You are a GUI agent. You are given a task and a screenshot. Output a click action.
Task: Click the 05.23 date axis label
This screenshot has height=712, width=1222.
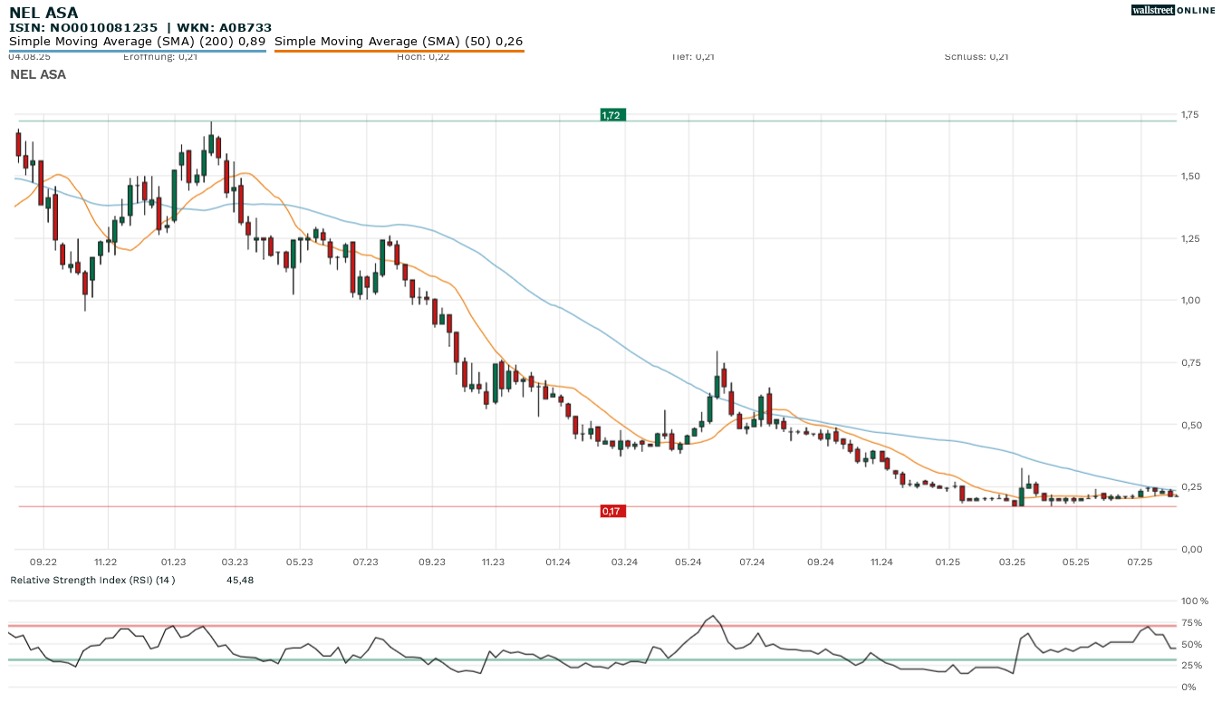click(x=300, y=563)
